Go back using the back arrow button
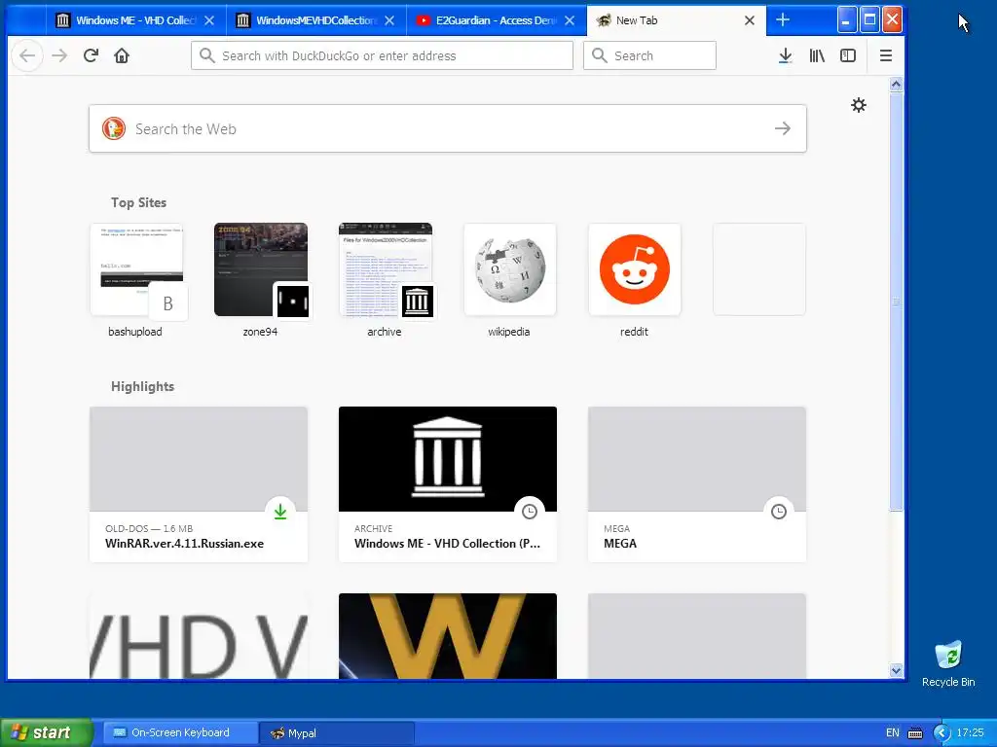997x747 pixels. click(27, 55)
